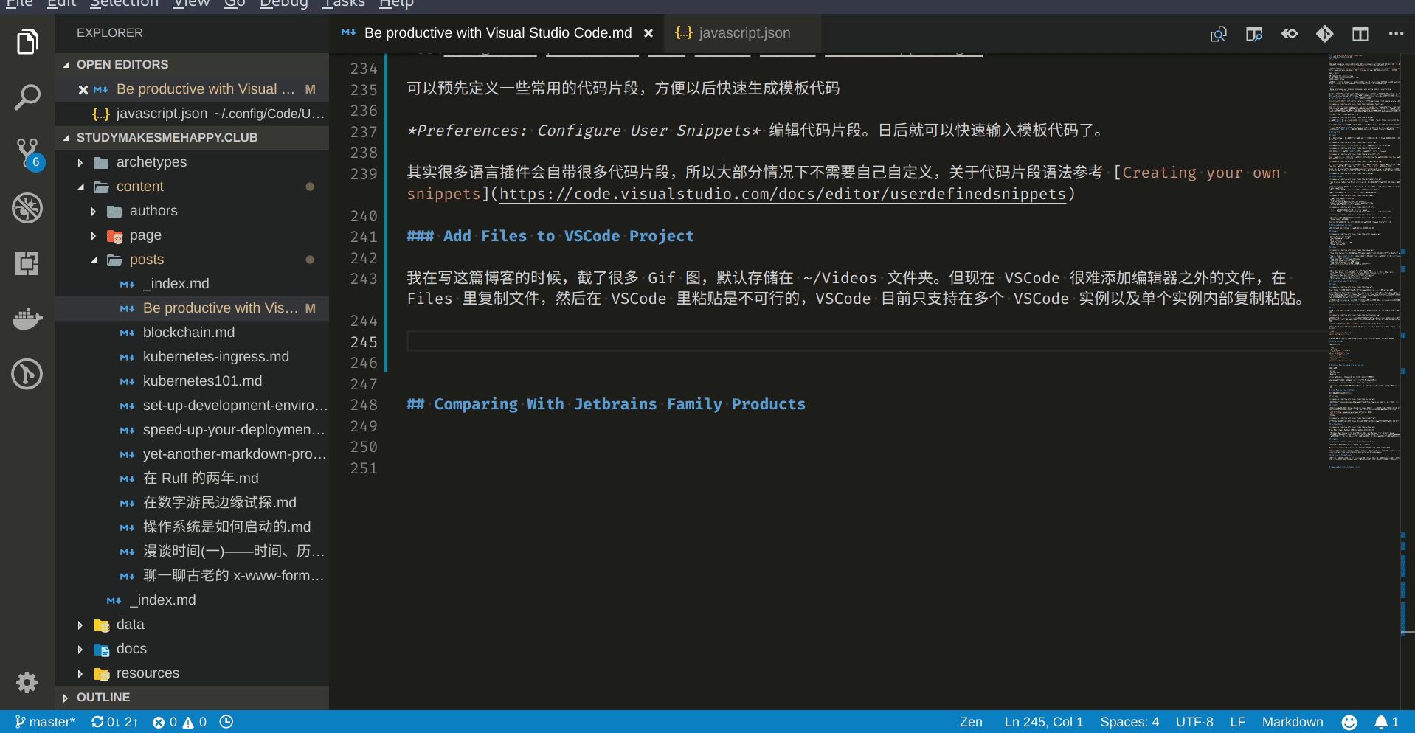
Task: Open the GitLens view icon
Action: click(x=27, y=374)
